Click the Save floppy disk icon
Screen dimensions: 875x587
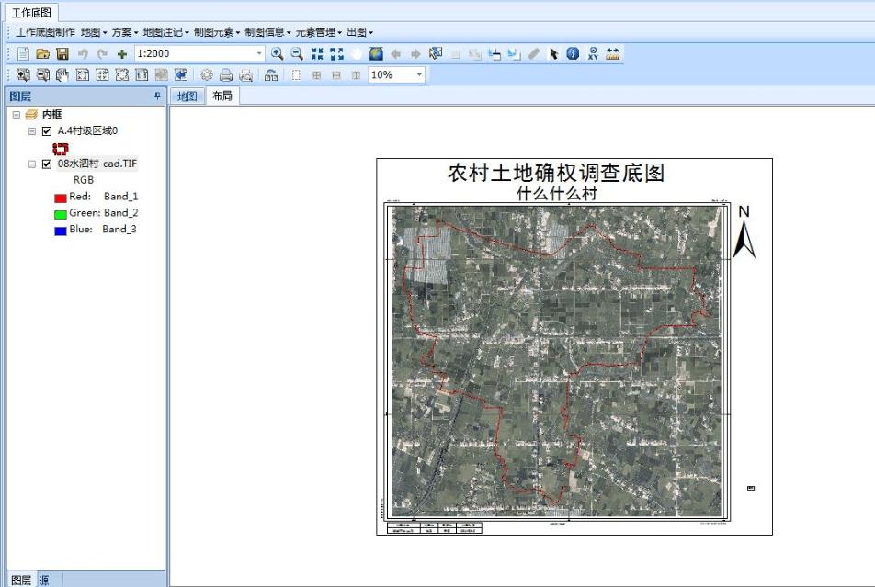pyautogui.click(x=62, y=54)
